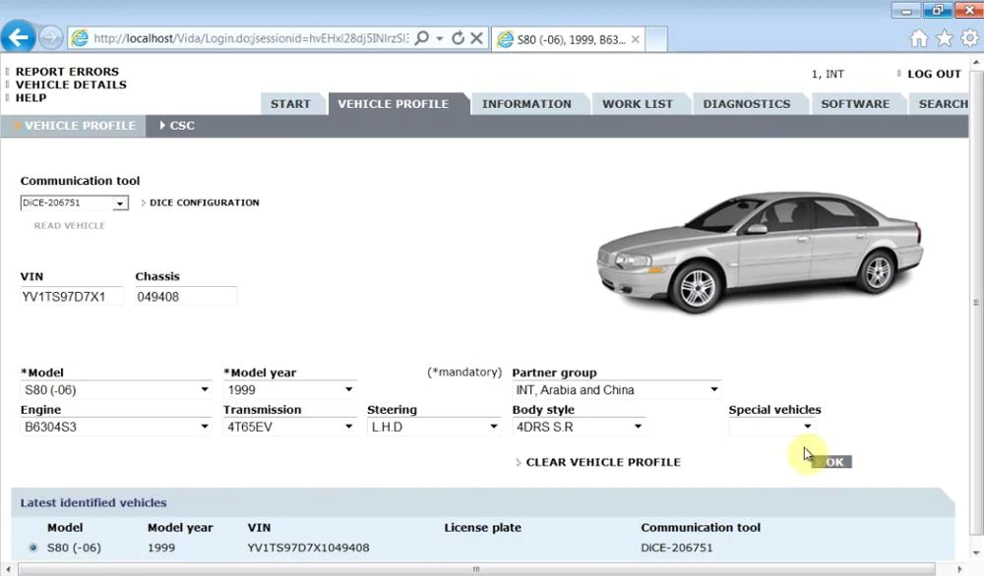Open the Model year dropdown showing 1999
This screenshot has width=984, height=576.
[x=290, y=390]
